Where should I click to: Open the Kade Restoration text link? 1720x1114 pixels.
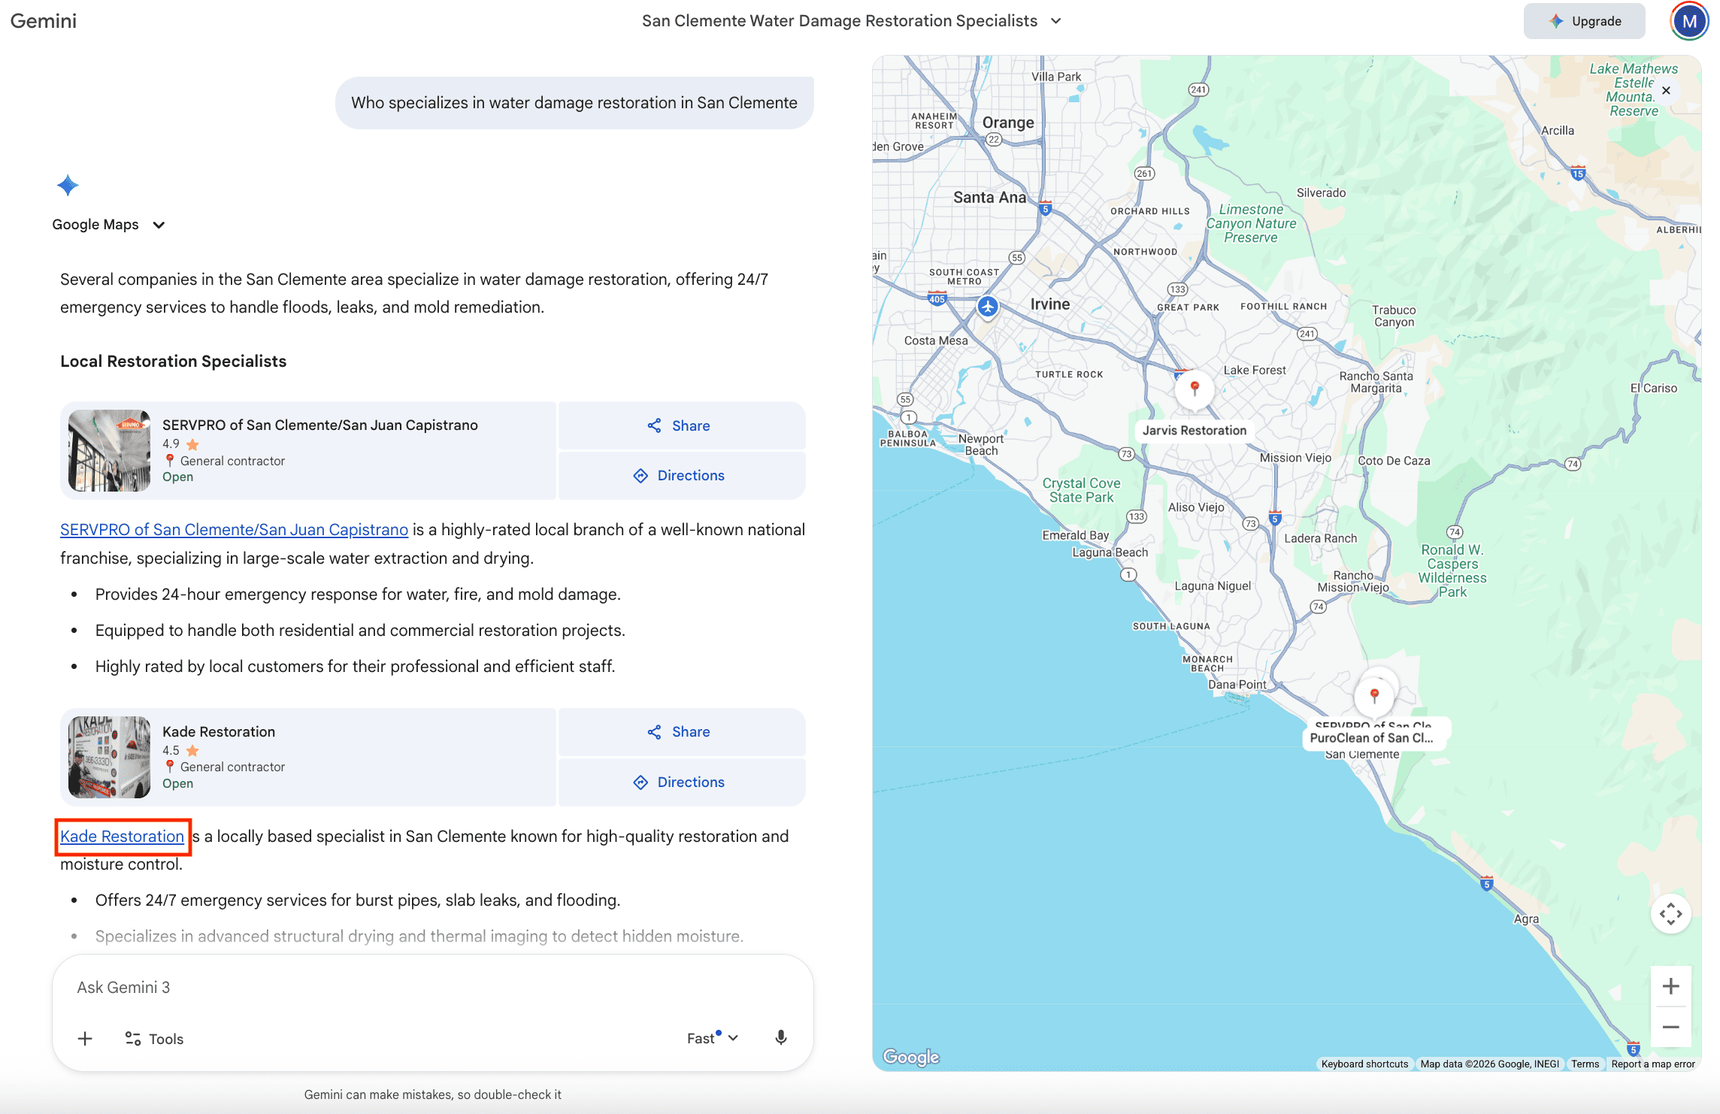(122, 836)
